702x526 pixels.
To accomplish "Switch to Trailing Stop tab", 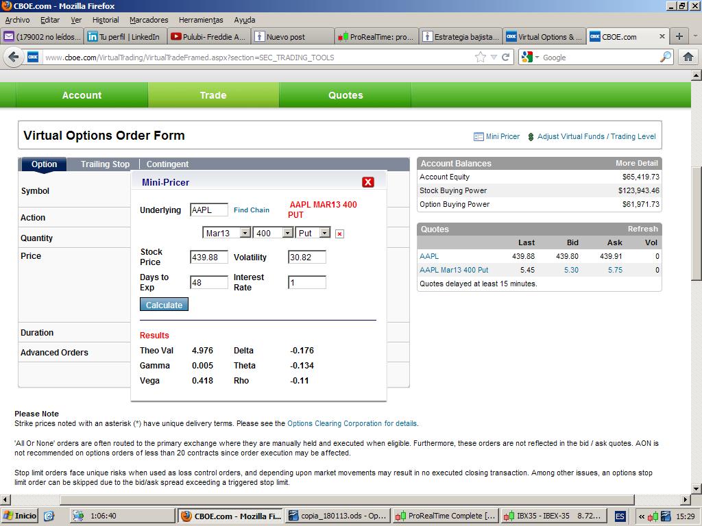I will (105, 164).
